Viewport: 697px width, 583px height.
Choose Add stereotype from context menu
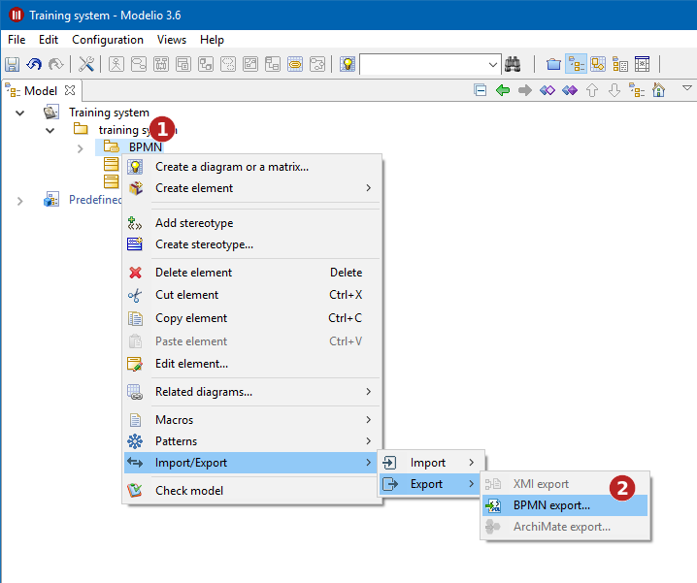[252, 222]
